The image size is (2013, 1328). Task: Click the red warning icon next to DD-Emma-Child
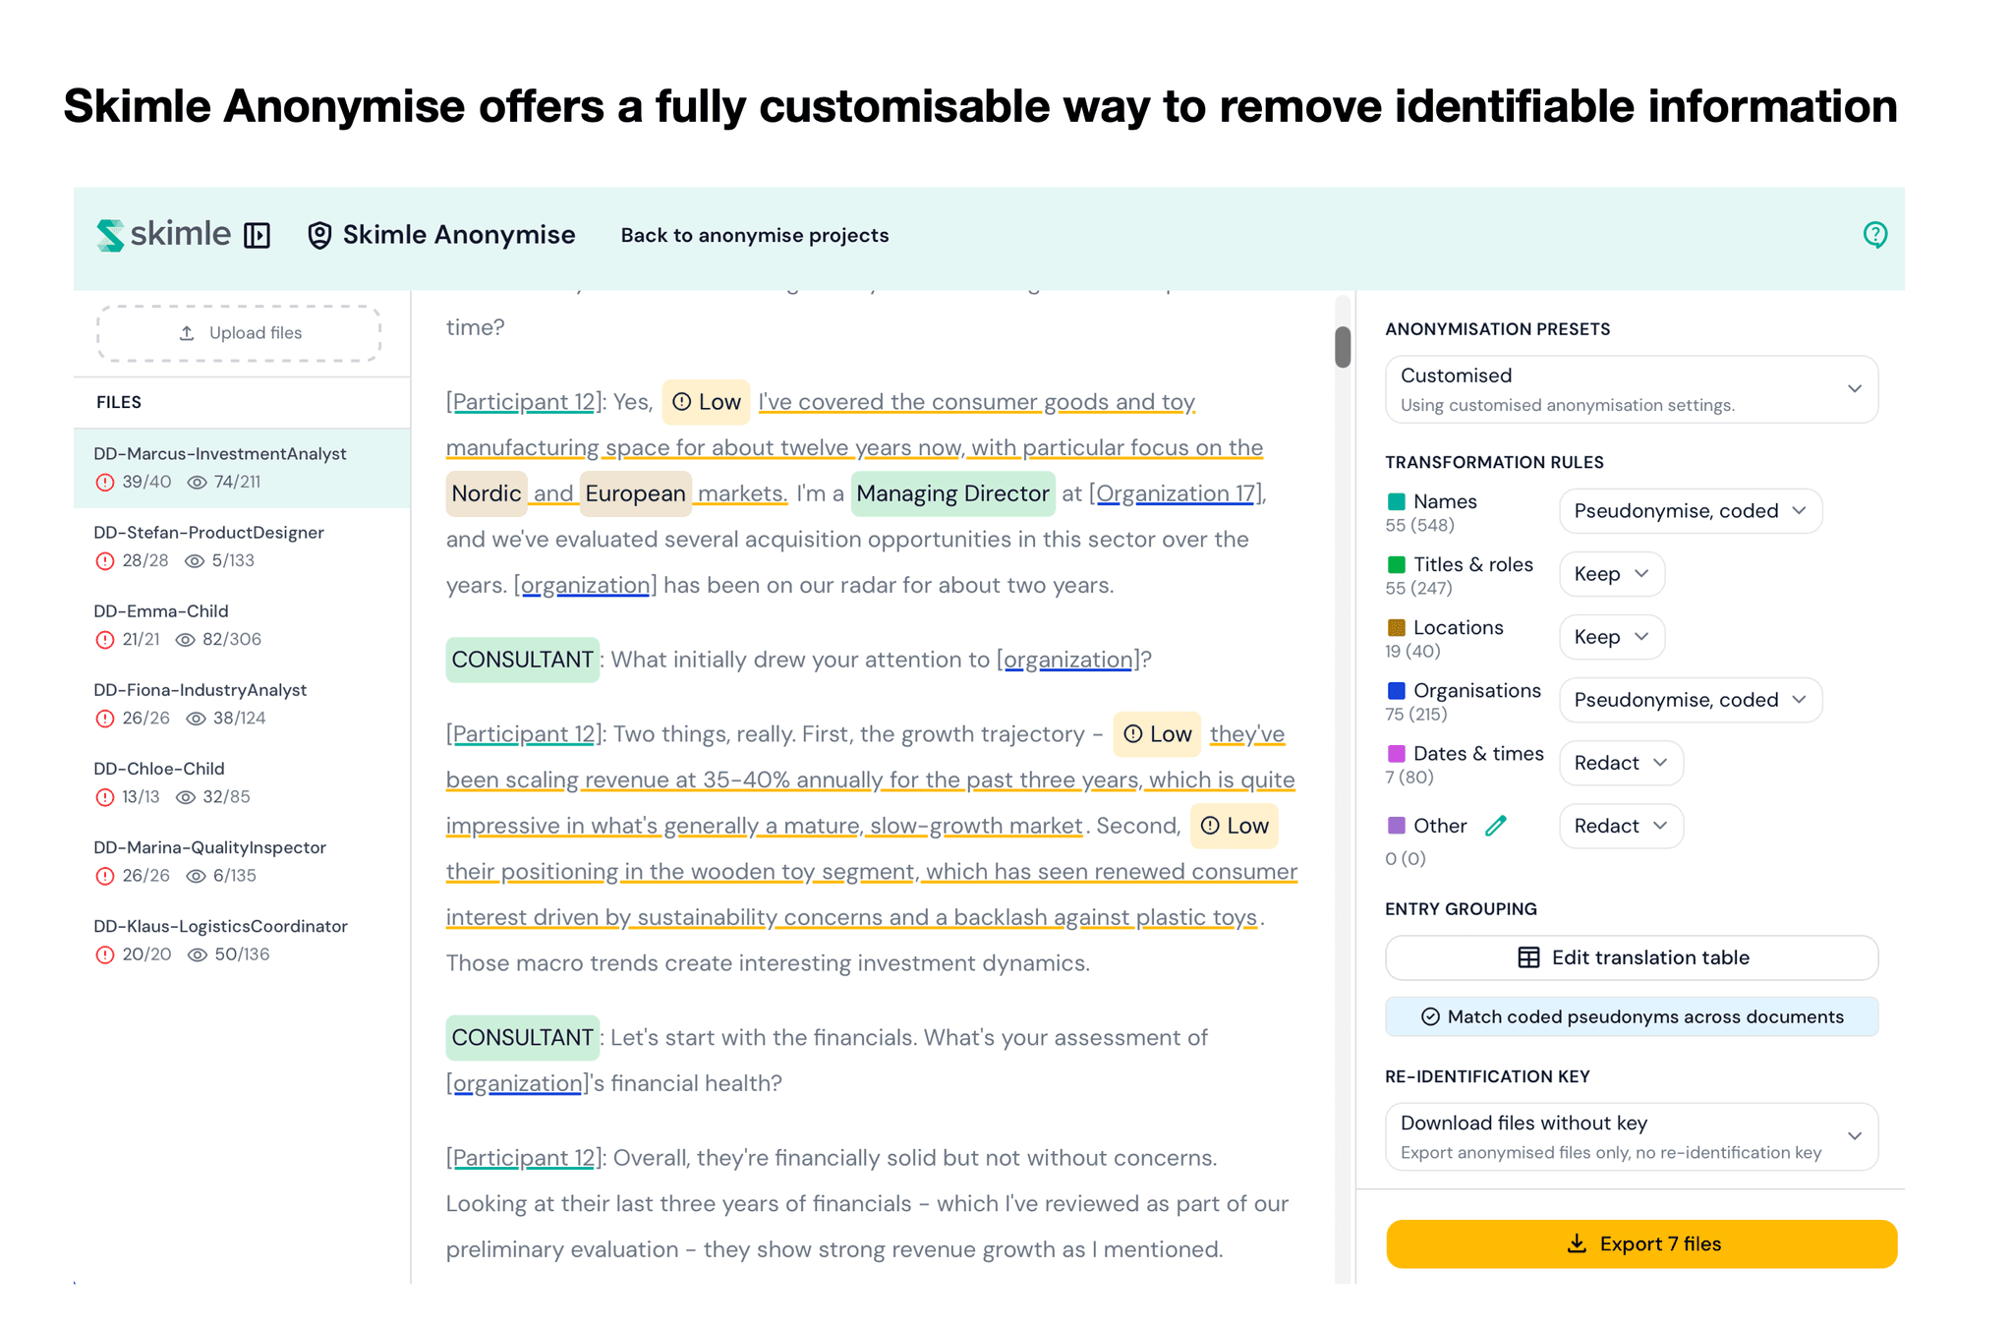click(105, 639)
